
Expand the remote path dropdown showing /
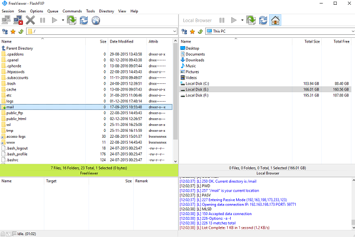click(x=175, y=31)
